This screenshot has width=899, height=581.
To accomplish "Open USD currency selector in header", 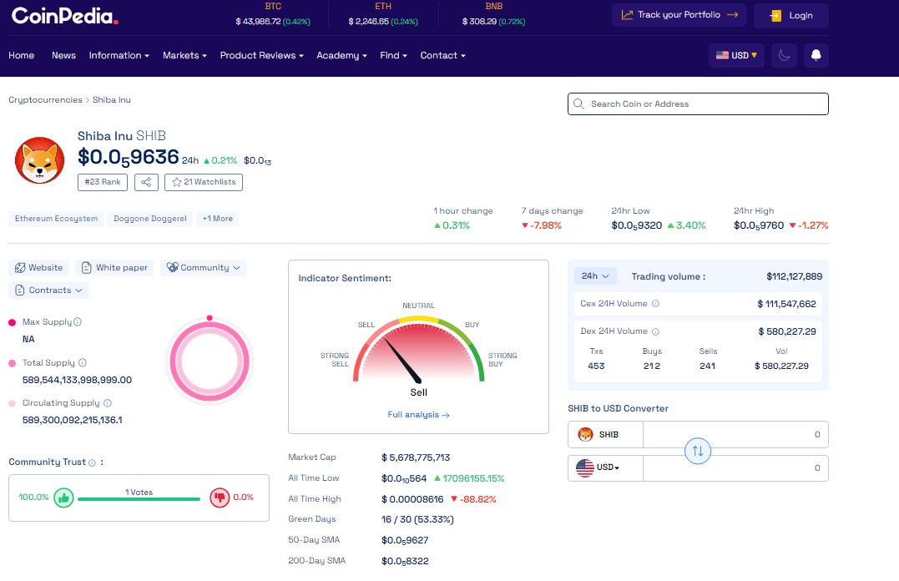I will coord(736,56).
